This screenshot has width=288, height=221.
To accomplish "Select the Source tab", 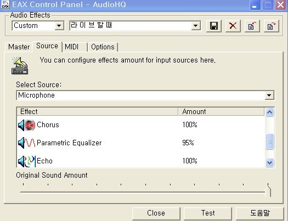I will click(47, 46).
